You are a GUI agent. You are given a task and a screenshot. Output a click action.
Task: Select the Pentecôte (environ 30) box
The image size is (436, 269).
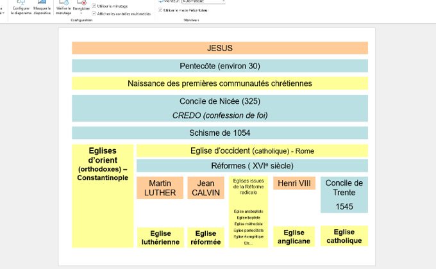(219, 65)
